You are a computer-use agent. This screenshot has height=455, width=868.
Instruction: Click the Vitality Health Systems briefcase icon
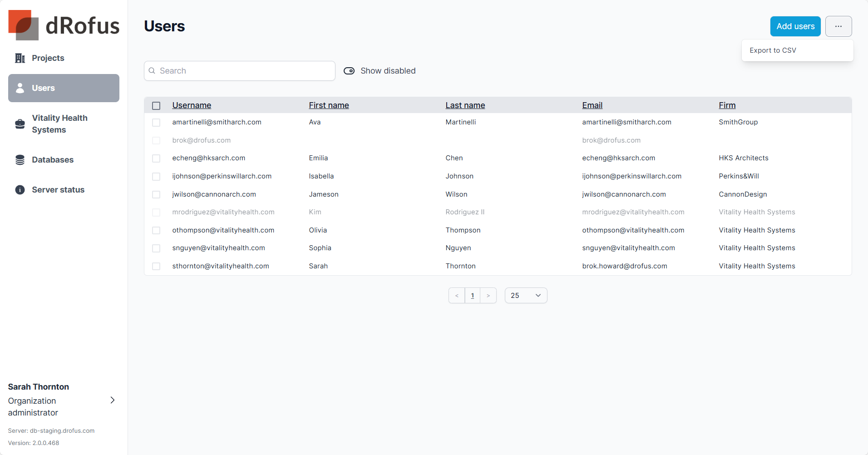(x=20, y=124)
